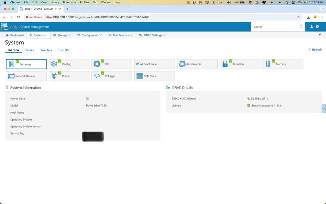Open the Memory tile
The height and width of the screenshot is (204, 326).
click(x=283, y=64)
